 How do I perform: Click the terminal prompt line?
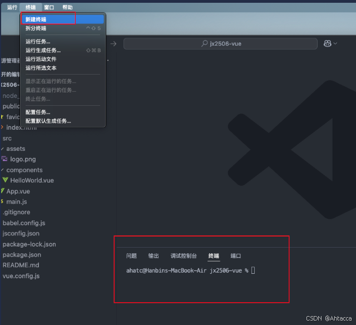coord(190,270)
